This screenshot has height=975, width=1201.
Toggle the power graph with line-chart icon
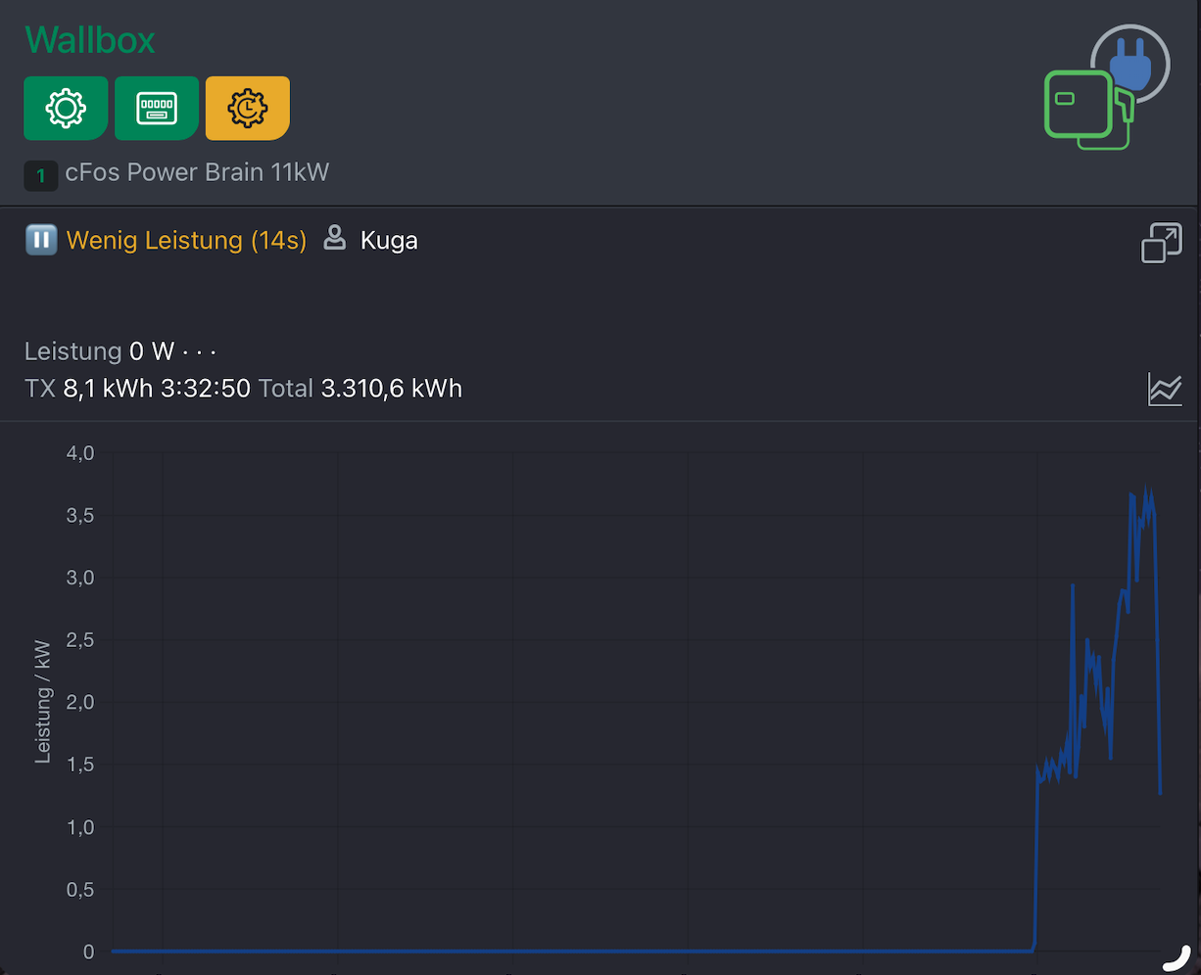coord(1165,390)
